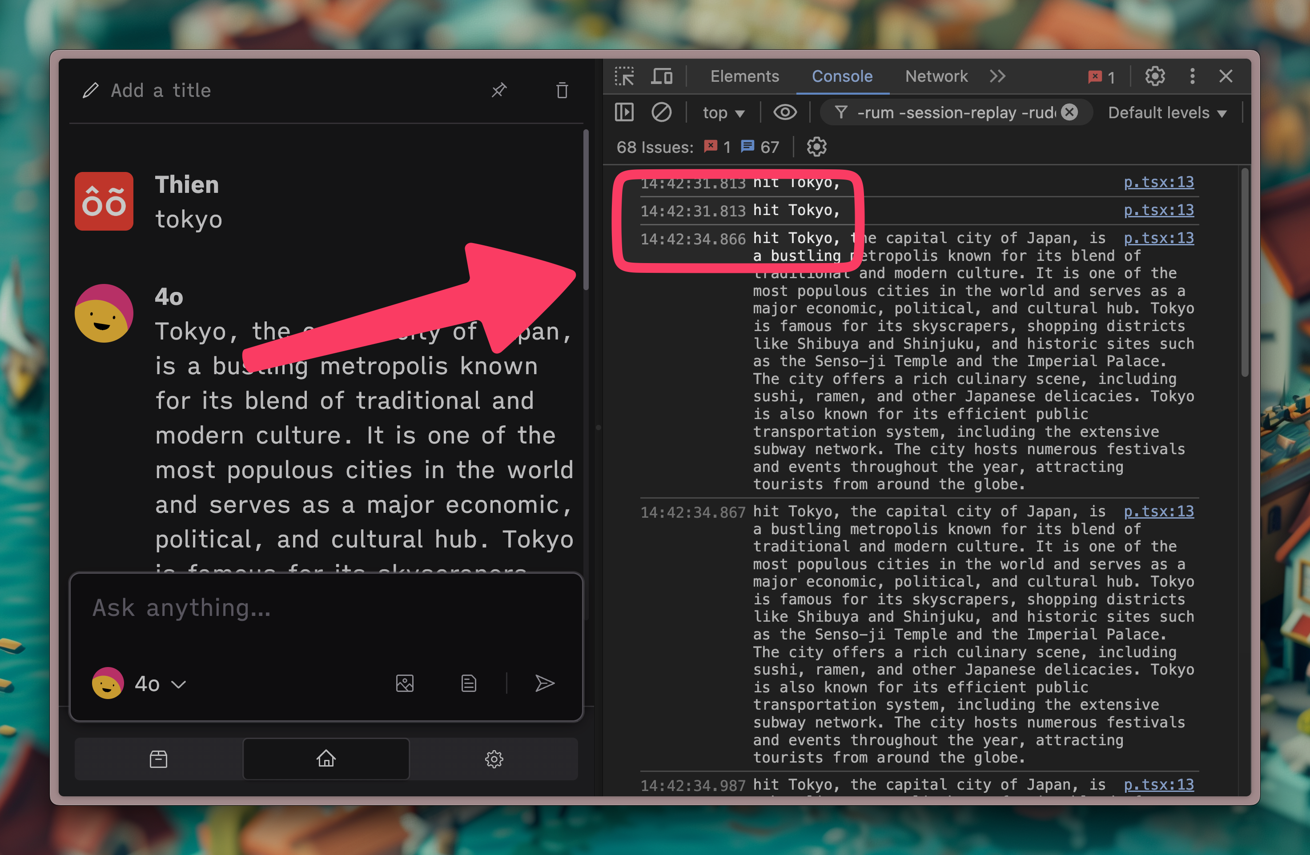1310x855 pixels.
Task: Open console settings gear beside the issue counts
Action: pyautogui.click(x=816, y=147)
